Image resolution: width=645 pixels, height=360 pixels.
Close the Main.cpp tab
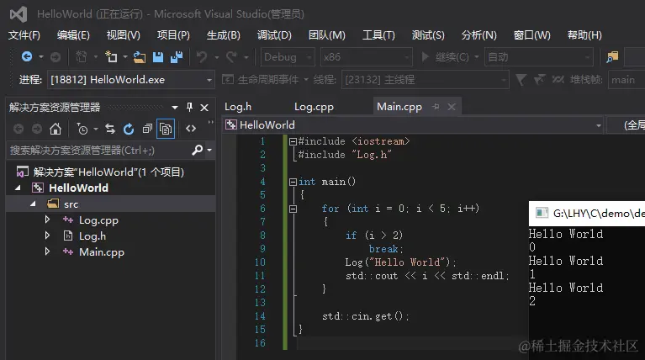[x=452, y=107]
